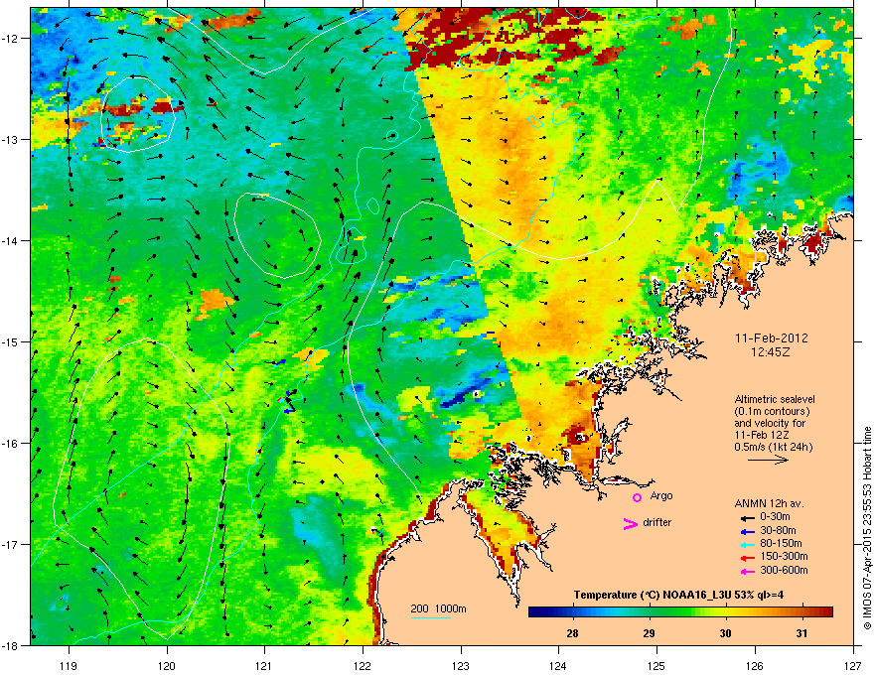Click the '0-30m' depth label
Image resolution: width=874 pixels, height=675 pixels.
tap(776, 517)
